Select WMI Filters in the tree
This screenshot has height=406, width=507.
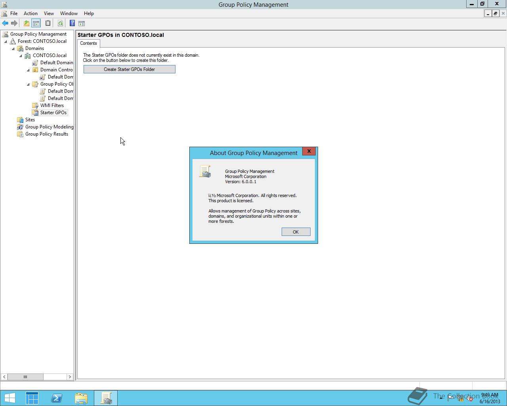point(52,105)
